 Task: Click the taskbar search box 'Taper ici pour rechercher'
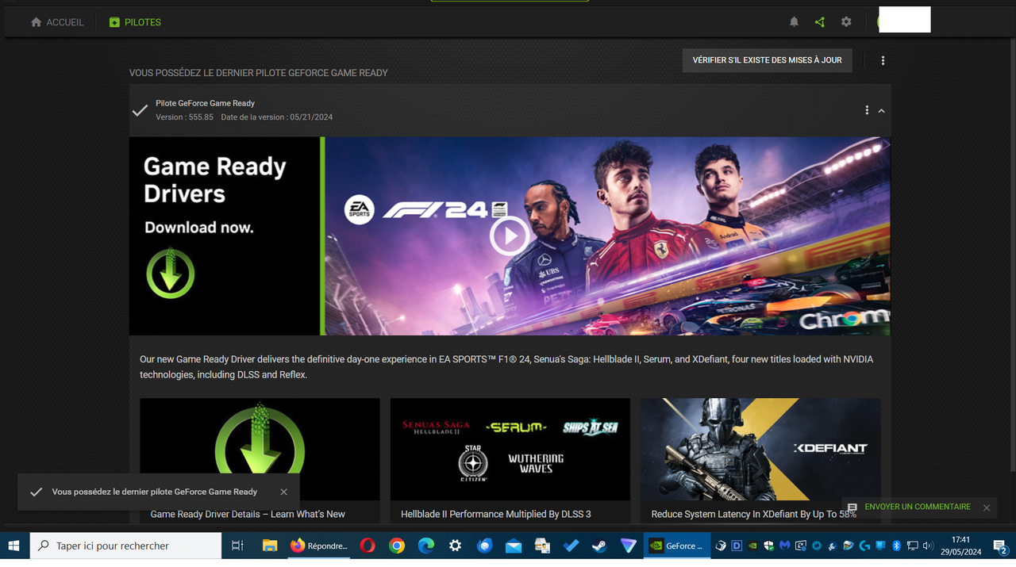coord(125,546)
